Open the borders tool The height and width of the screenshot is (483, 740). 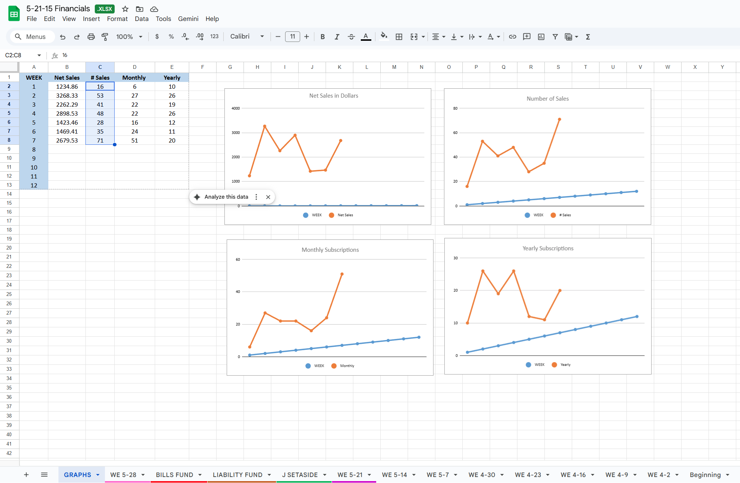coord(399,37)
